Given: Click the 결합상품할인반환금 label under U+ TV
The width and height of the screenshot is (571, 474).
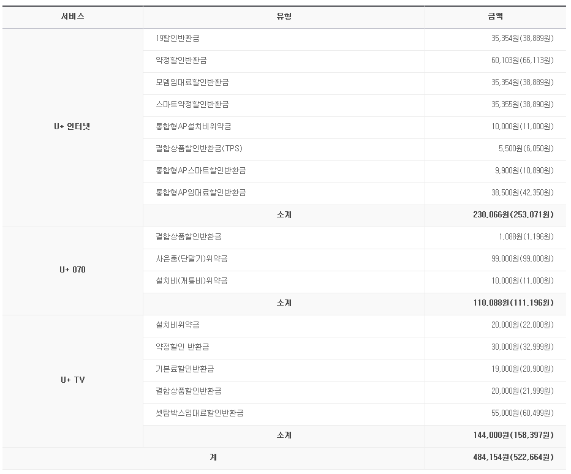Looking at the screenshot, I should (188, 391).
